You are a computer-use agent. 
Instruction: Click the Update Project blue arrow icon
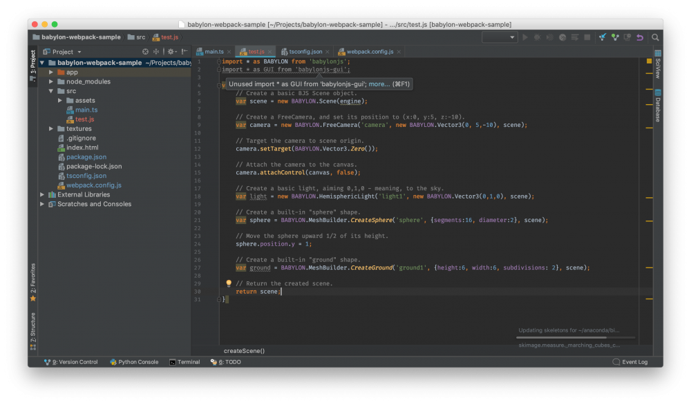[602, 37]
